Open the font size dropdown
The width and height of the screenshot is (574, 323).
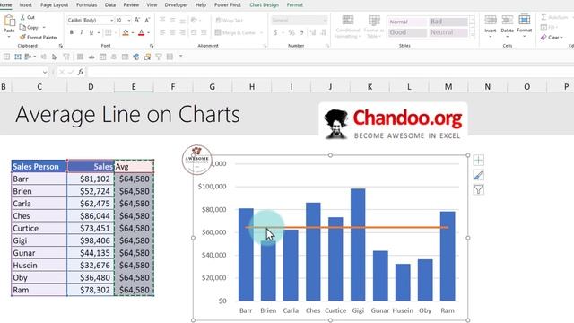[128, 20]
